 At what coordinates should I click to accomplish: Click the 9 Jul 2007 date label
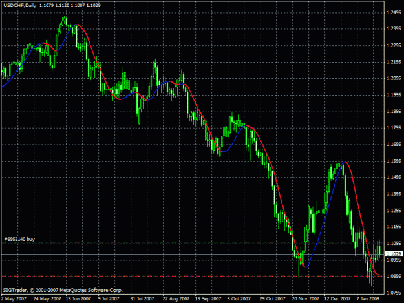109,298
